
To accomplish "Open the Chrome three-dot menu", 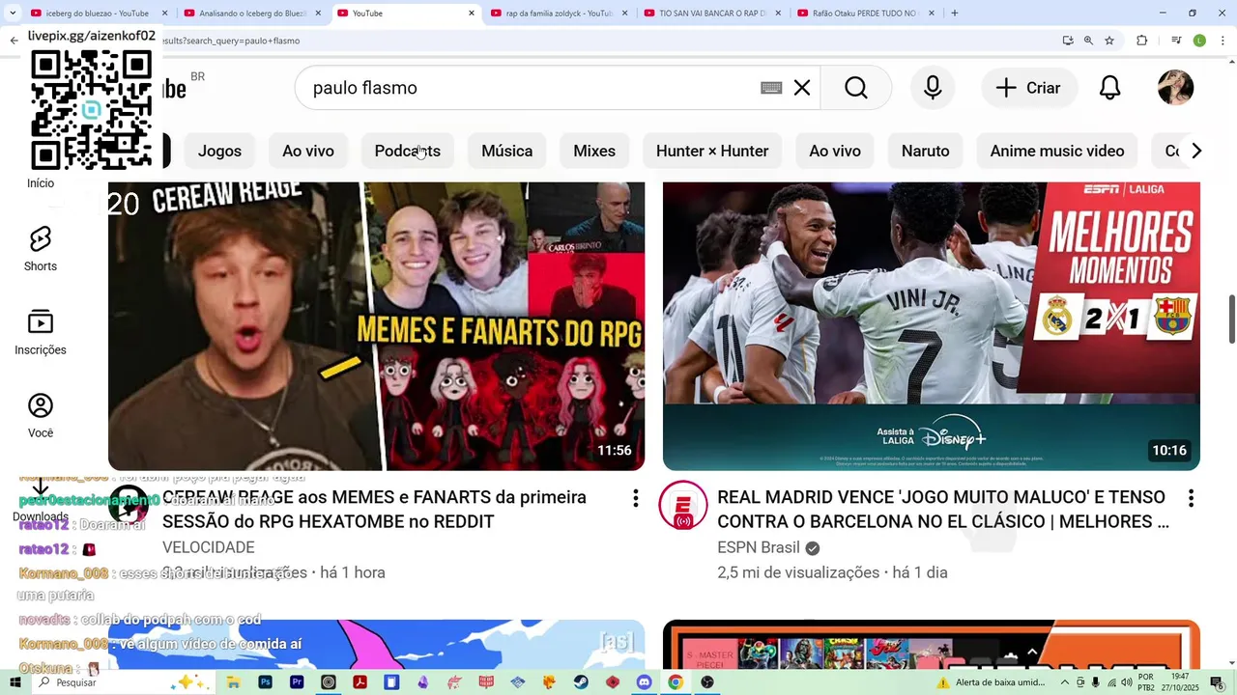I will (x=1223, y=41).
